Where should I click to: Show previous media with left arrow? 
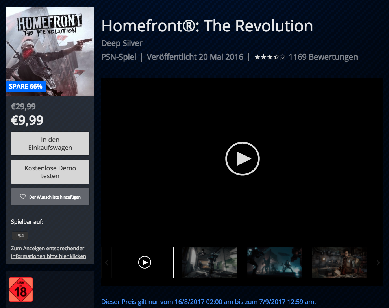coord(106,262)
